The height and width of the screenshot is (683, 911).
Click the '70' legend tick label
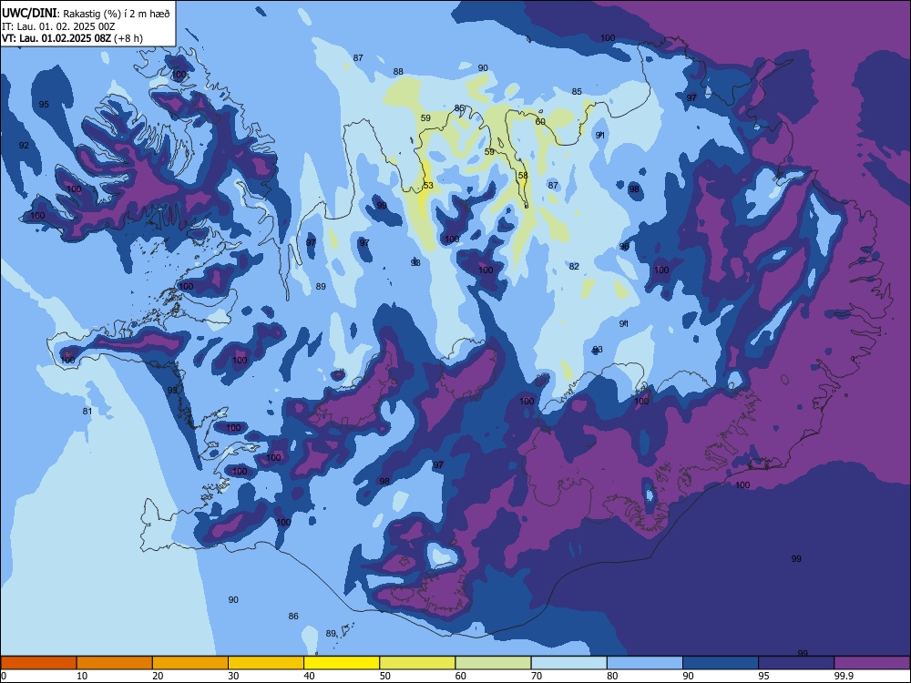click(537, 676)
